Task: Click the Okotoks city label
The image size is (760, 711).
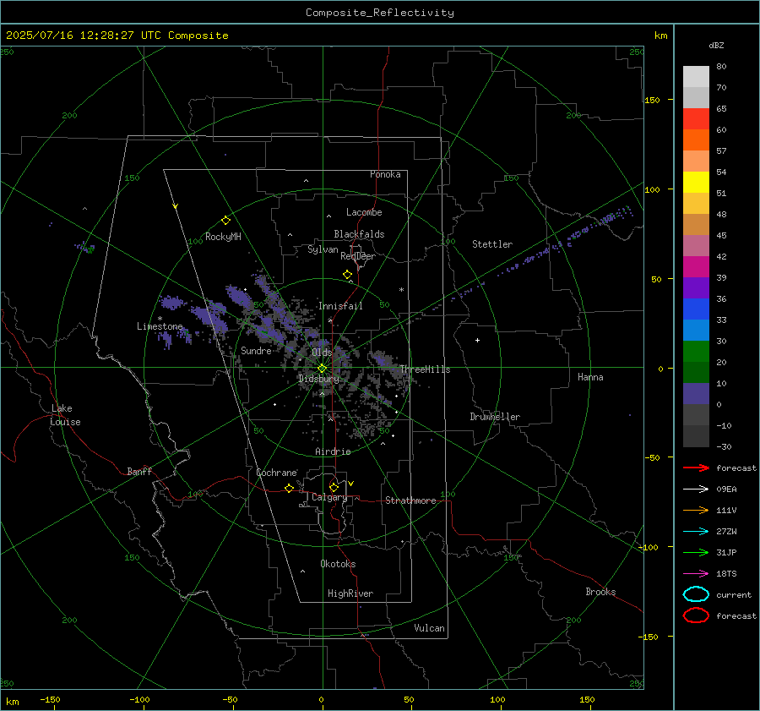Action: [x=338, y=564]
